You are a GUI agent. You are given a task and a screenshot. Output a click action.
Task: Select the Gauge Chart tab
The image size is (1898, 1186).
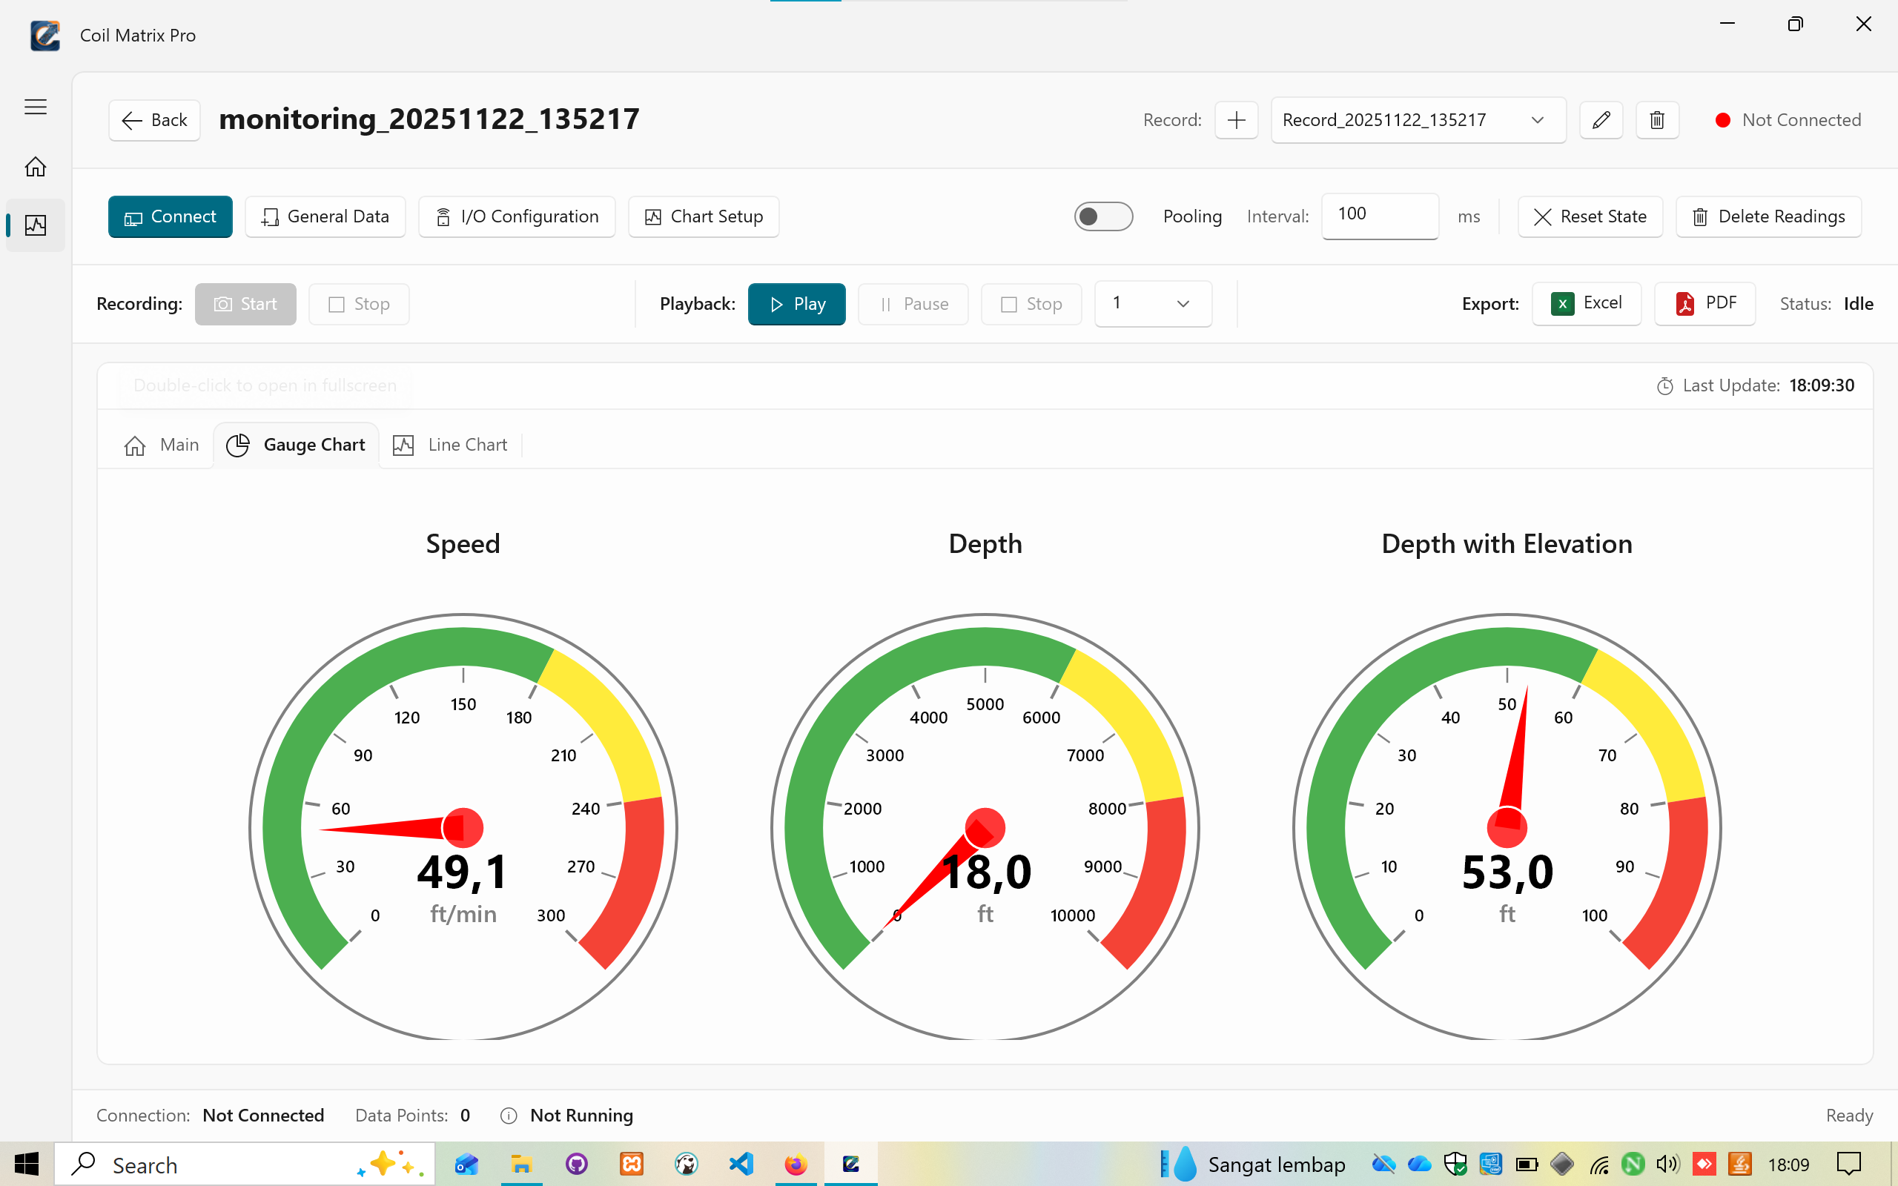tap(297, 445)
